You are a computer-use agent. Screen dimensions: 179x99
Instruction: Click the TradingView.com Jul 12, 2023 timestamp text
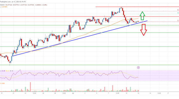pos(13,2)
